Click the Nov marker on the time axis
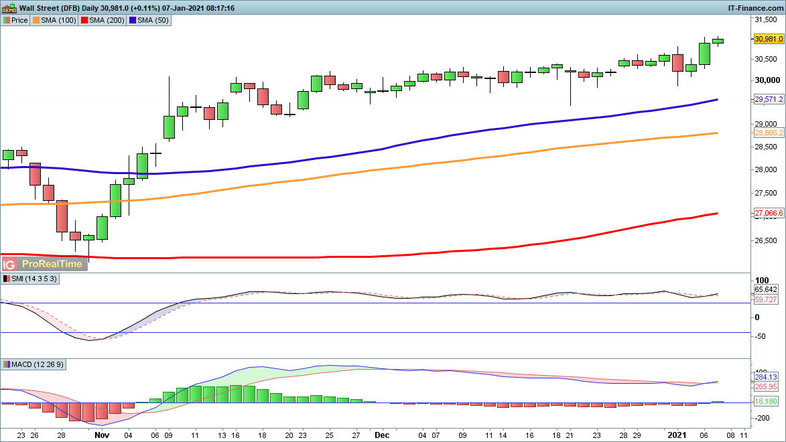Screen dimensions: 786x442 point(102,434)
